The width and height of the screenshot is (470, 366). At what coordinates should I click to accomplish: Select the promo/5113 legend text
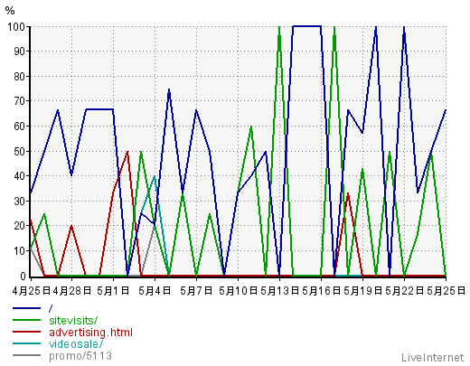(80, 356)
